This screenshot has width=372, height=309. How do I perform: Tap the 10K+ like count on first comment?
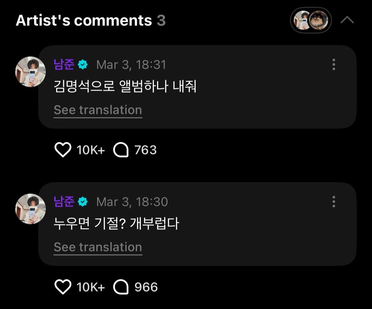tap(91, 150)
